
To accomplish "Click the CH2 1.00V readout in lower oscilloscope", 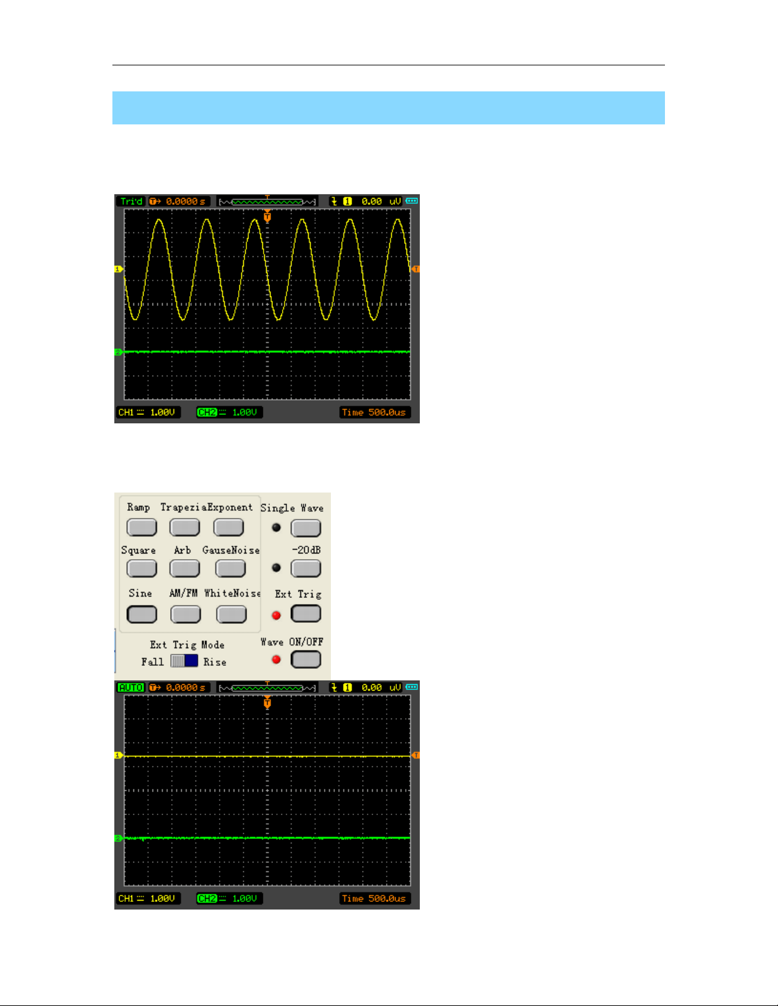I will click(x=229, y=899).
